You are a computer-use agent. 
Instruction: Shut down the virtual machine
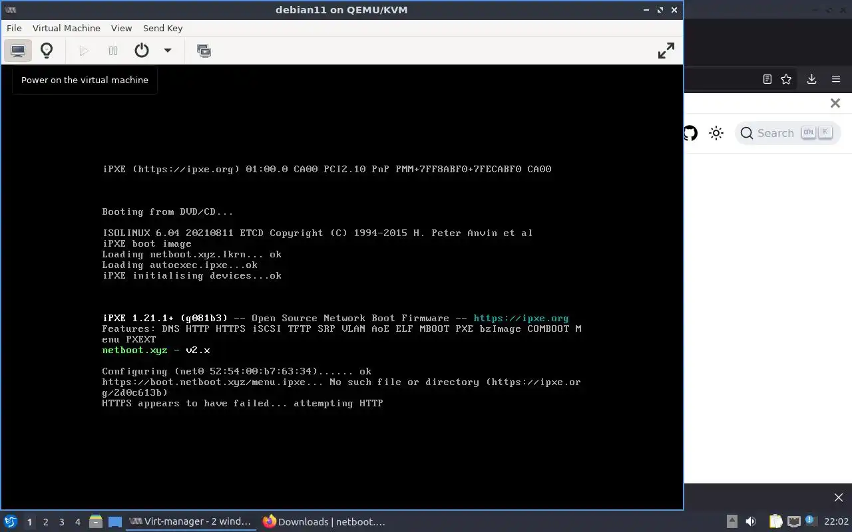pyautogui.click(x=142, y=51)
